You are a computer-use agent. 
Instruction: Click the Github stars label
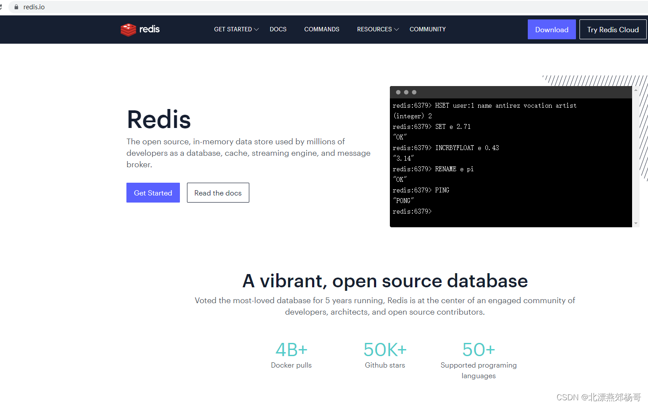(385, 365)
